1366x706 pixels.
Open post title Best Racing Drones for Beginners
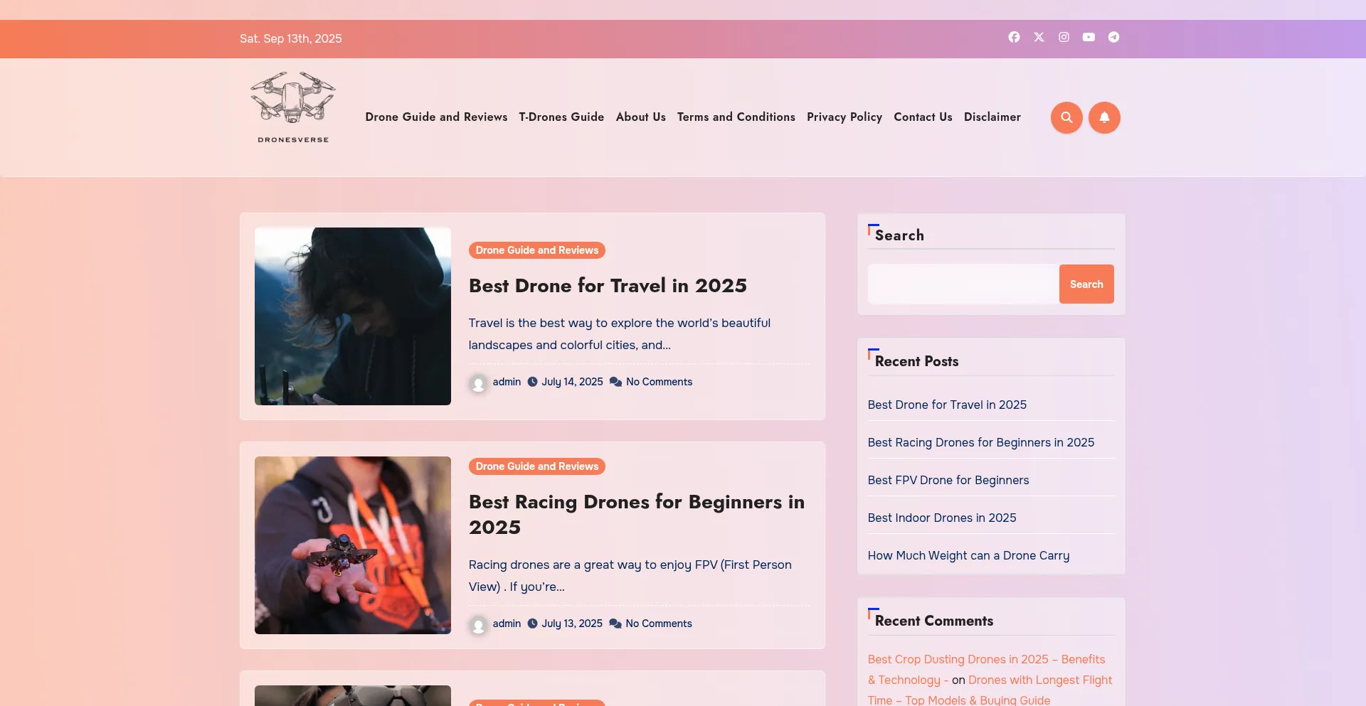(637, 515)
